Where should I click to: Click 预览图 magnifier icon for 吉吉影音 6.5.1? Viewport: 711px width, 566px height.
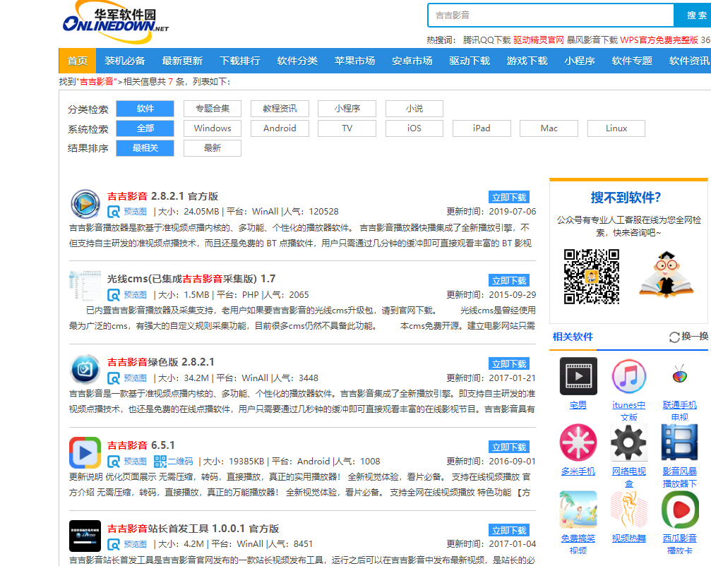pyautogui.click(x=114, y=462)
